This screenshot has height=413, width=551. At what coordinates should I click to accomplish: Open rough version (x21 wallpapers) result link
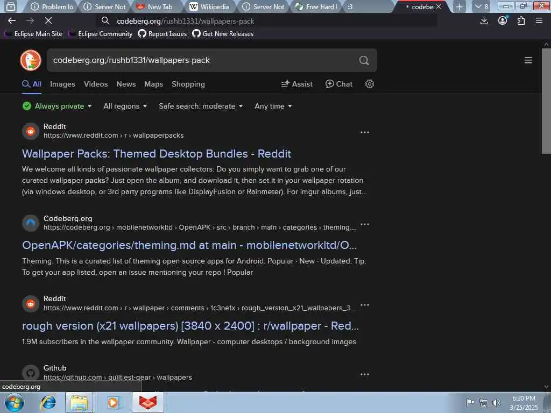[x=190, y=326]
